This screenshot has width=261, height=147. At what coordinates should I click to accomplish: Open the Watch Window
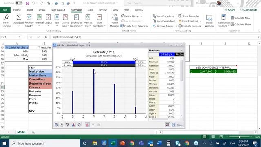[x=209, y=21]
